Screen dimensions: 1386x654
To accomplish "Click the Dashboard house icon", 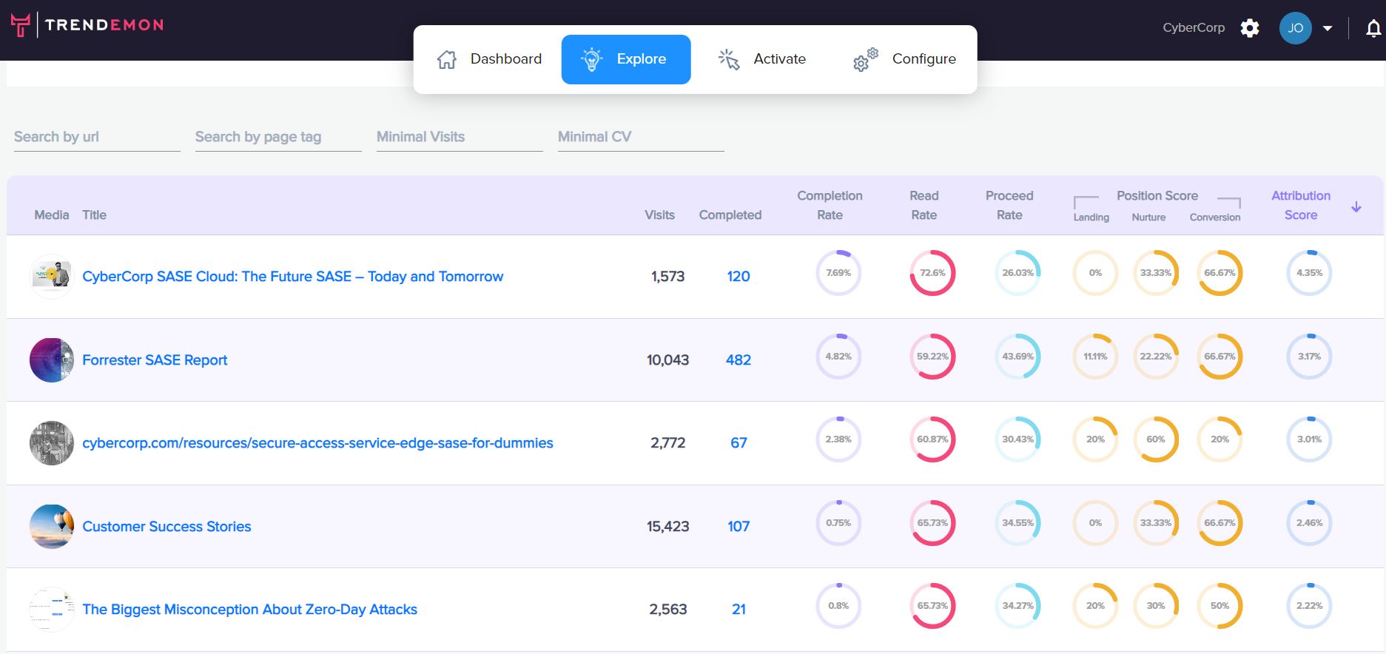I will coord(447,59).
